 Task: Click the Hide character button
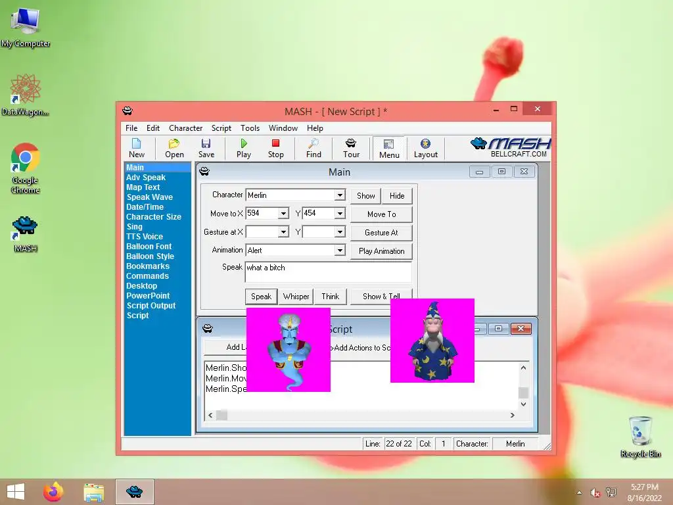[397, 196]
